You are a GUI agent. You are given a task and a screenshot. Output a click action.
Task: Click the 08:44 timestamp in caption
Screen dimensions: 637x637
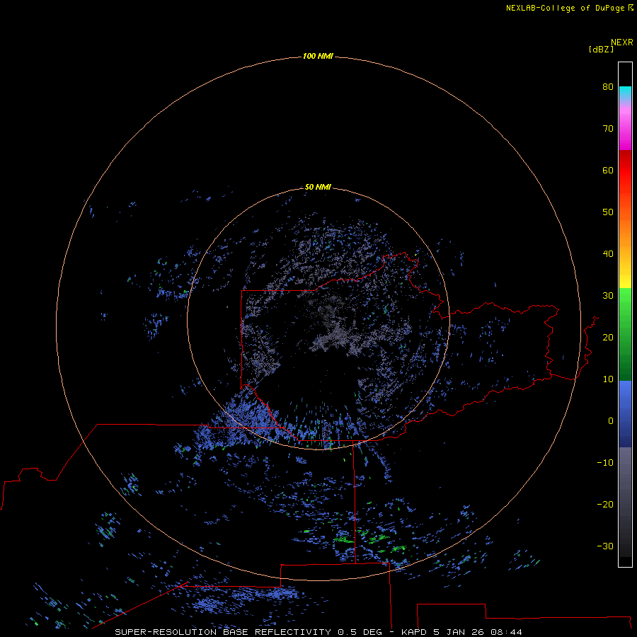(x=506, y=632)
